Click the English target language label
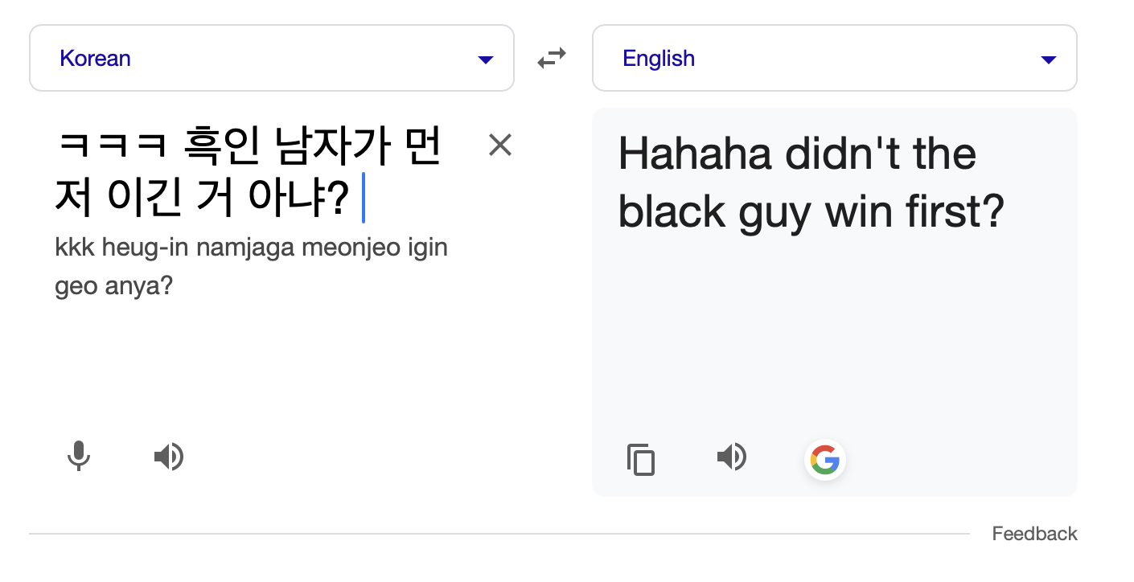 (x=659, y=58)
